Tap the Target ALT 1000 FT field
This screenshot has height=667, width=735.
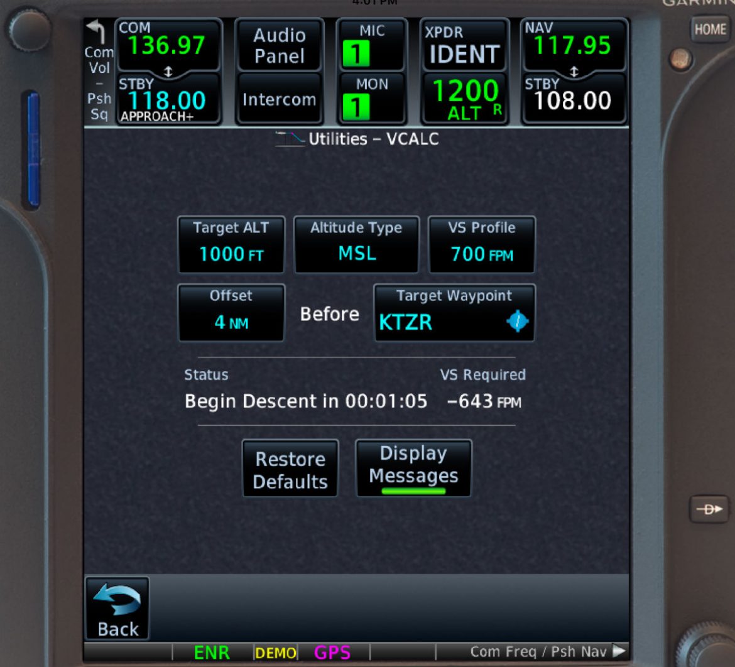click(x=231, y=245)
